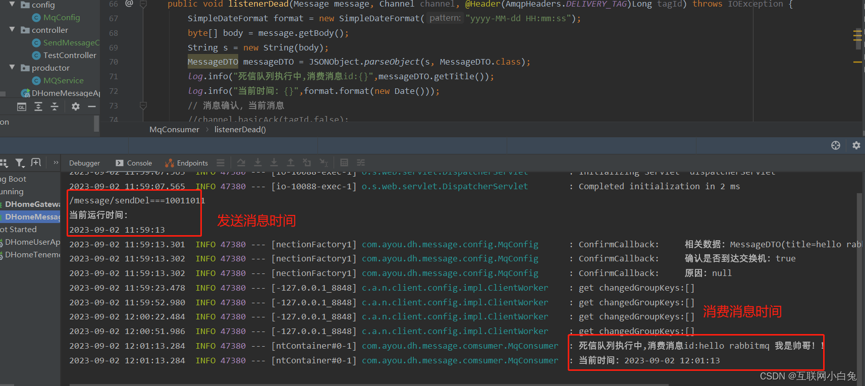Click the yellow warning marker in editor stripe
The image size is (865, 386).
857,62
